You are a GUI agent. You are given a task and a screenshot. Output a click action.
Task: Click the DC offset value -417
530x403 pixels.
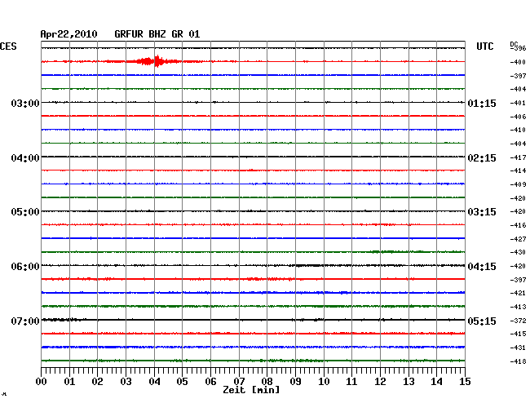[x=518, y=157]
